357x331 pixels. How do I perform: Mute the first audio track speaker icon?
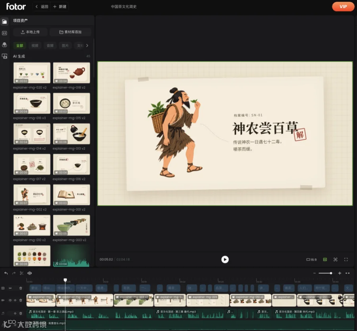[15, 314]
